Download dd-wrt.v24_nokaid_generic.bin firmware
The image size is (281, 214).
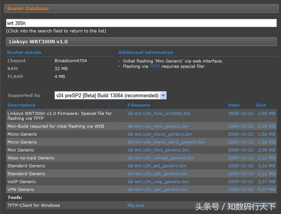160,158
